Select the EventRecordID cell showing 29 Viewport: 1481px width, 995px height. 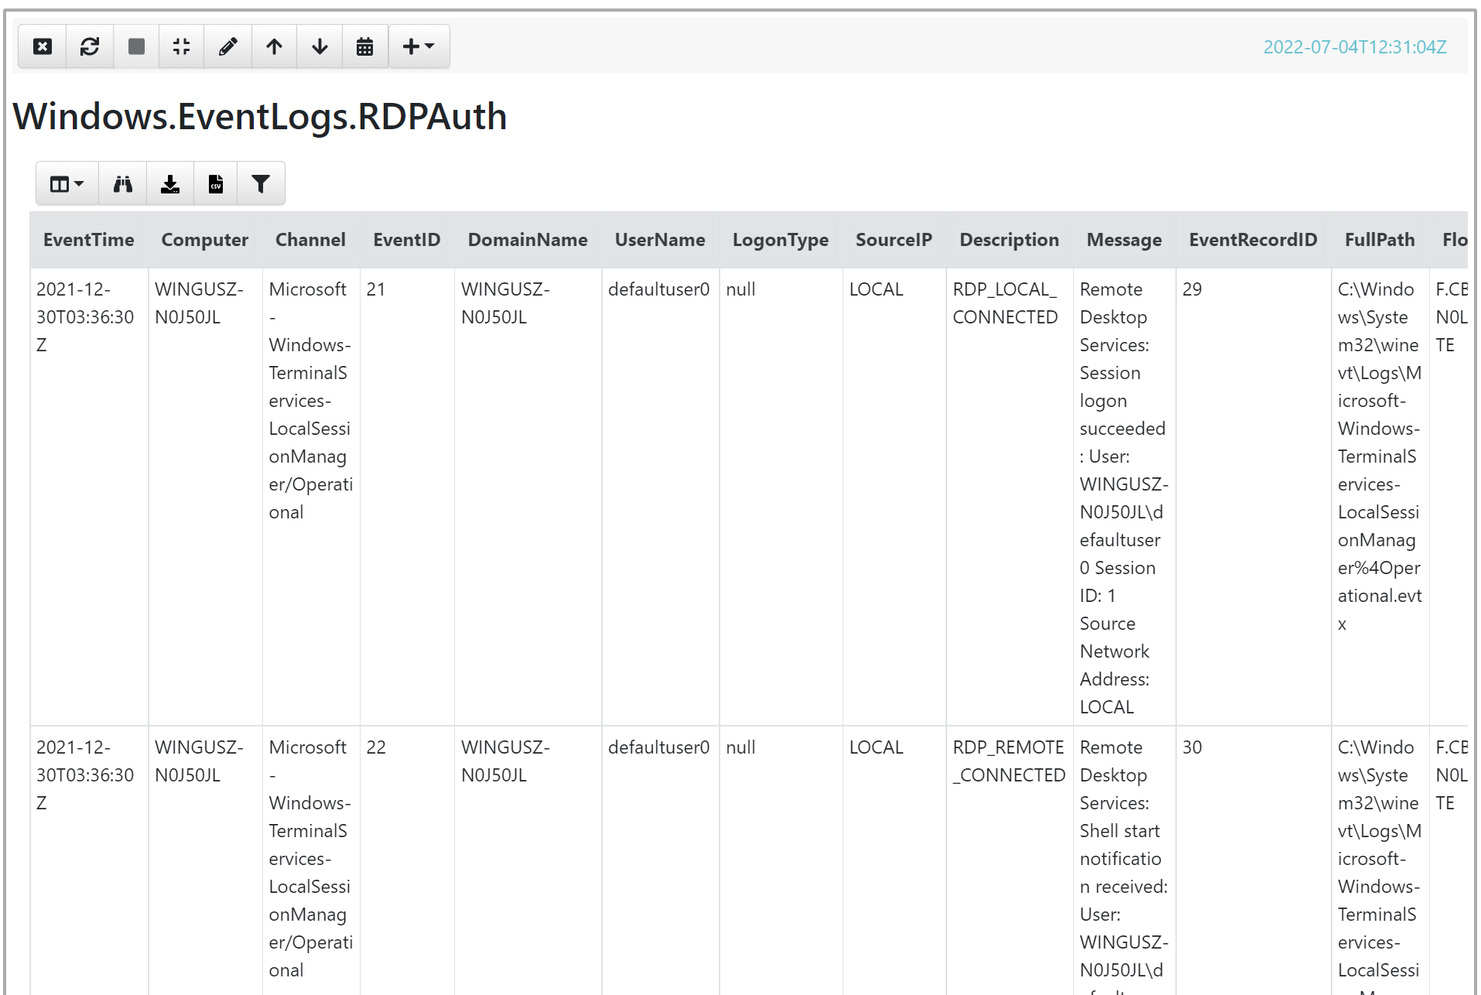pyautogui.click(x=1254, y=496)
